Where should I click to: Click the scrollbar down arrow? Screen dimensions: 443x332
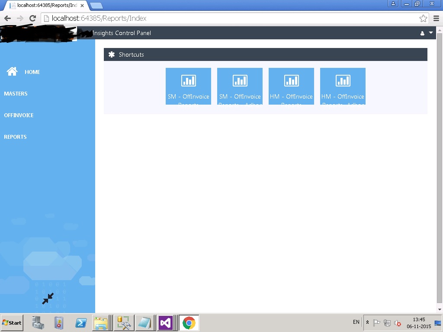point(440,310)
